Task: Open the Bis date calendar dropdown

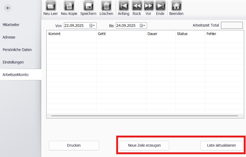Action: point(143,26)
